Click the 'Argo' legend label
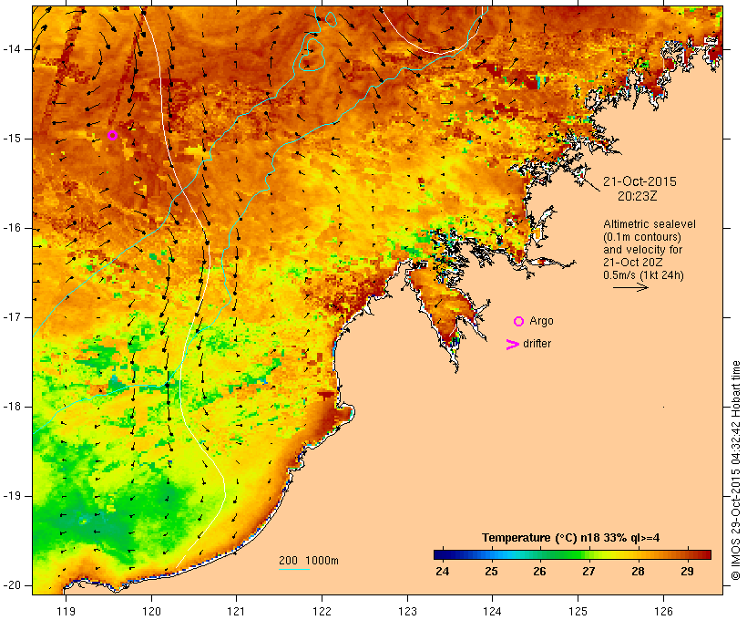The width and height of the screenshot is (747, 620). [x=542, y=321]
